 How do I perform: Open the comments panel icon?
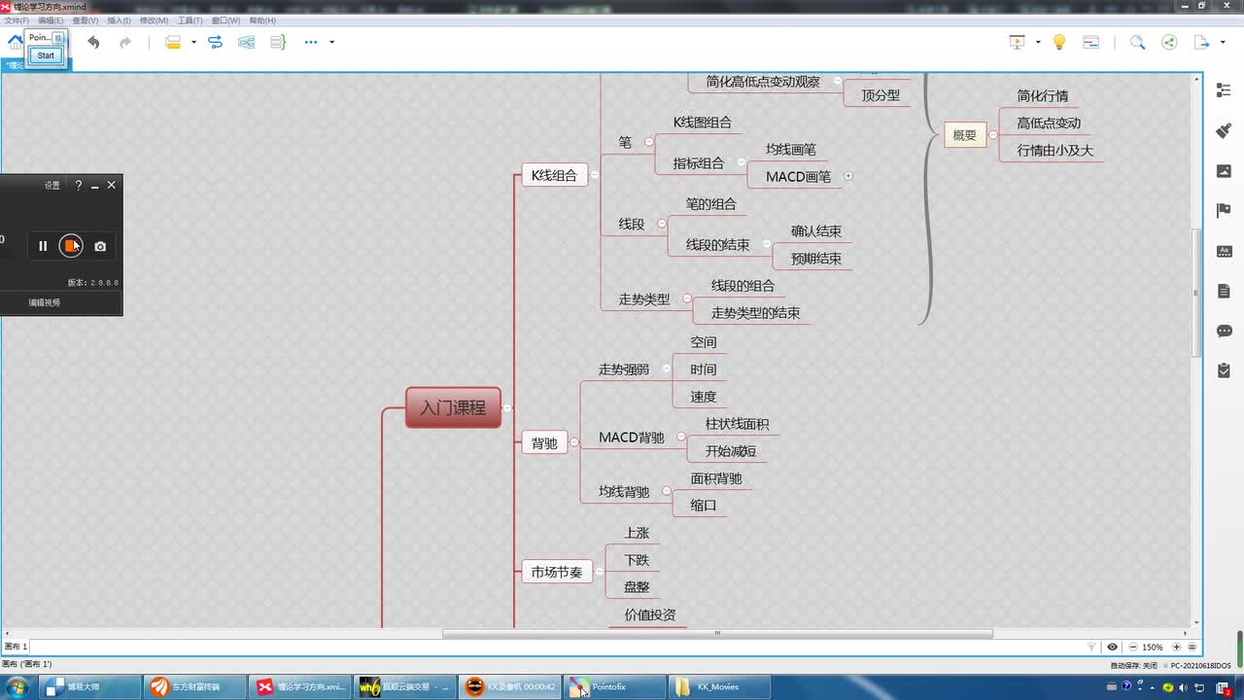pyautogui.click(x=1224, y=331)
